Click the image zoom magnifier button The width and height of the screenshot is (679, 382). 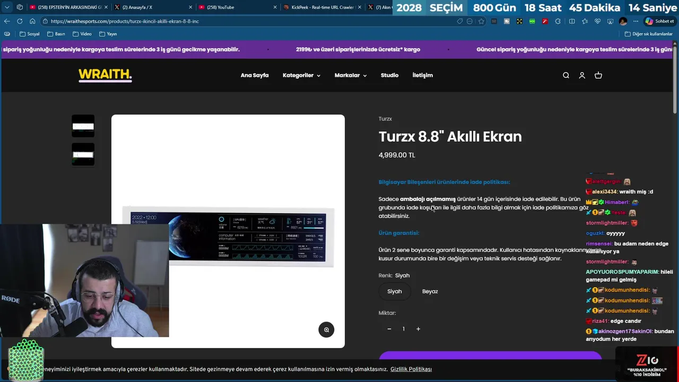[326, 329]
